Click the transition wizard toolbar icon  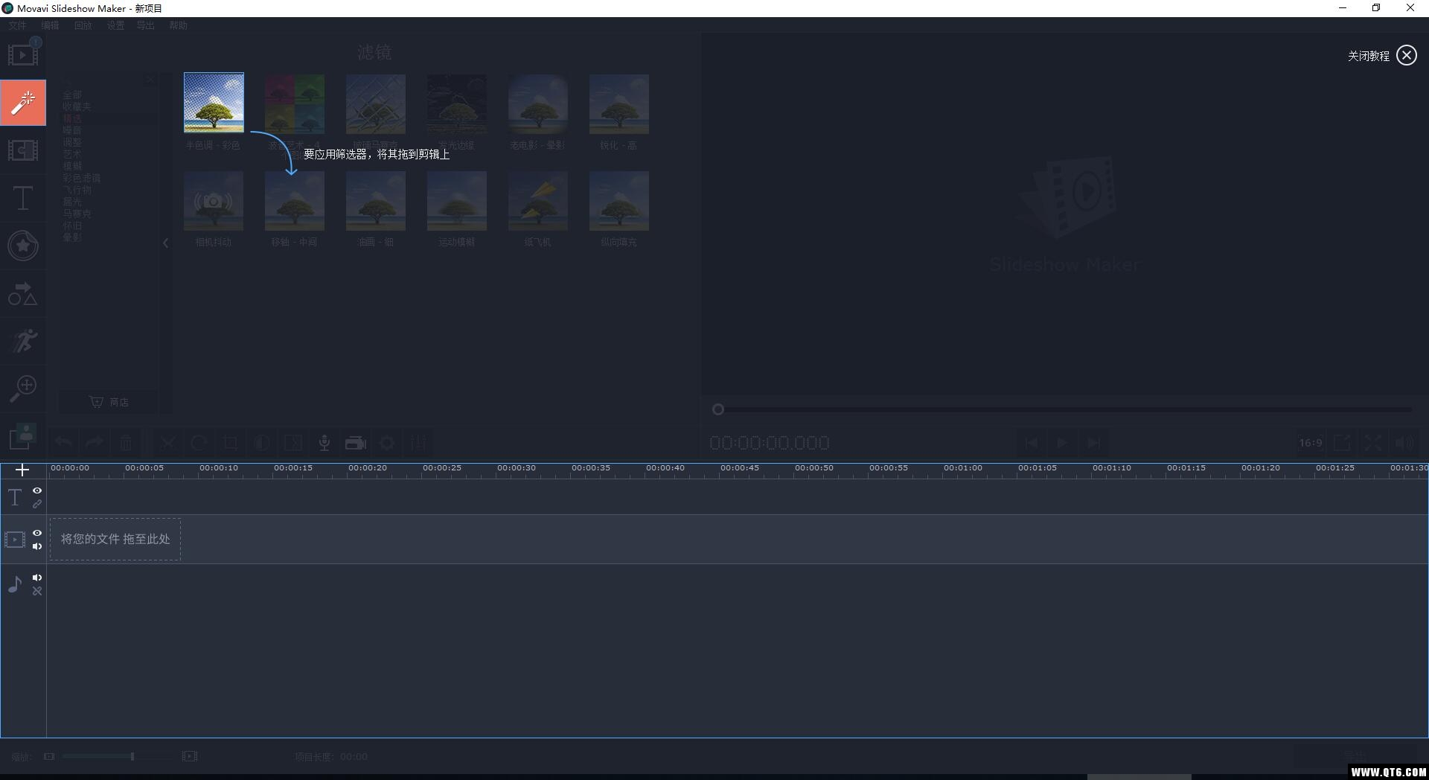(293, 443)
